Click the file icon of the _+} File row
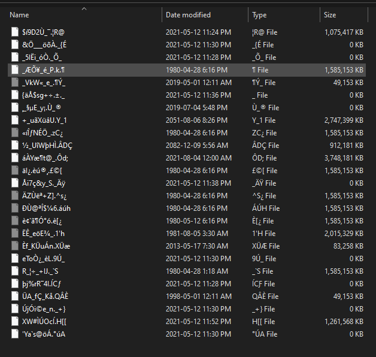The height and width of the screenshot is (357, 376). point(15,308)
